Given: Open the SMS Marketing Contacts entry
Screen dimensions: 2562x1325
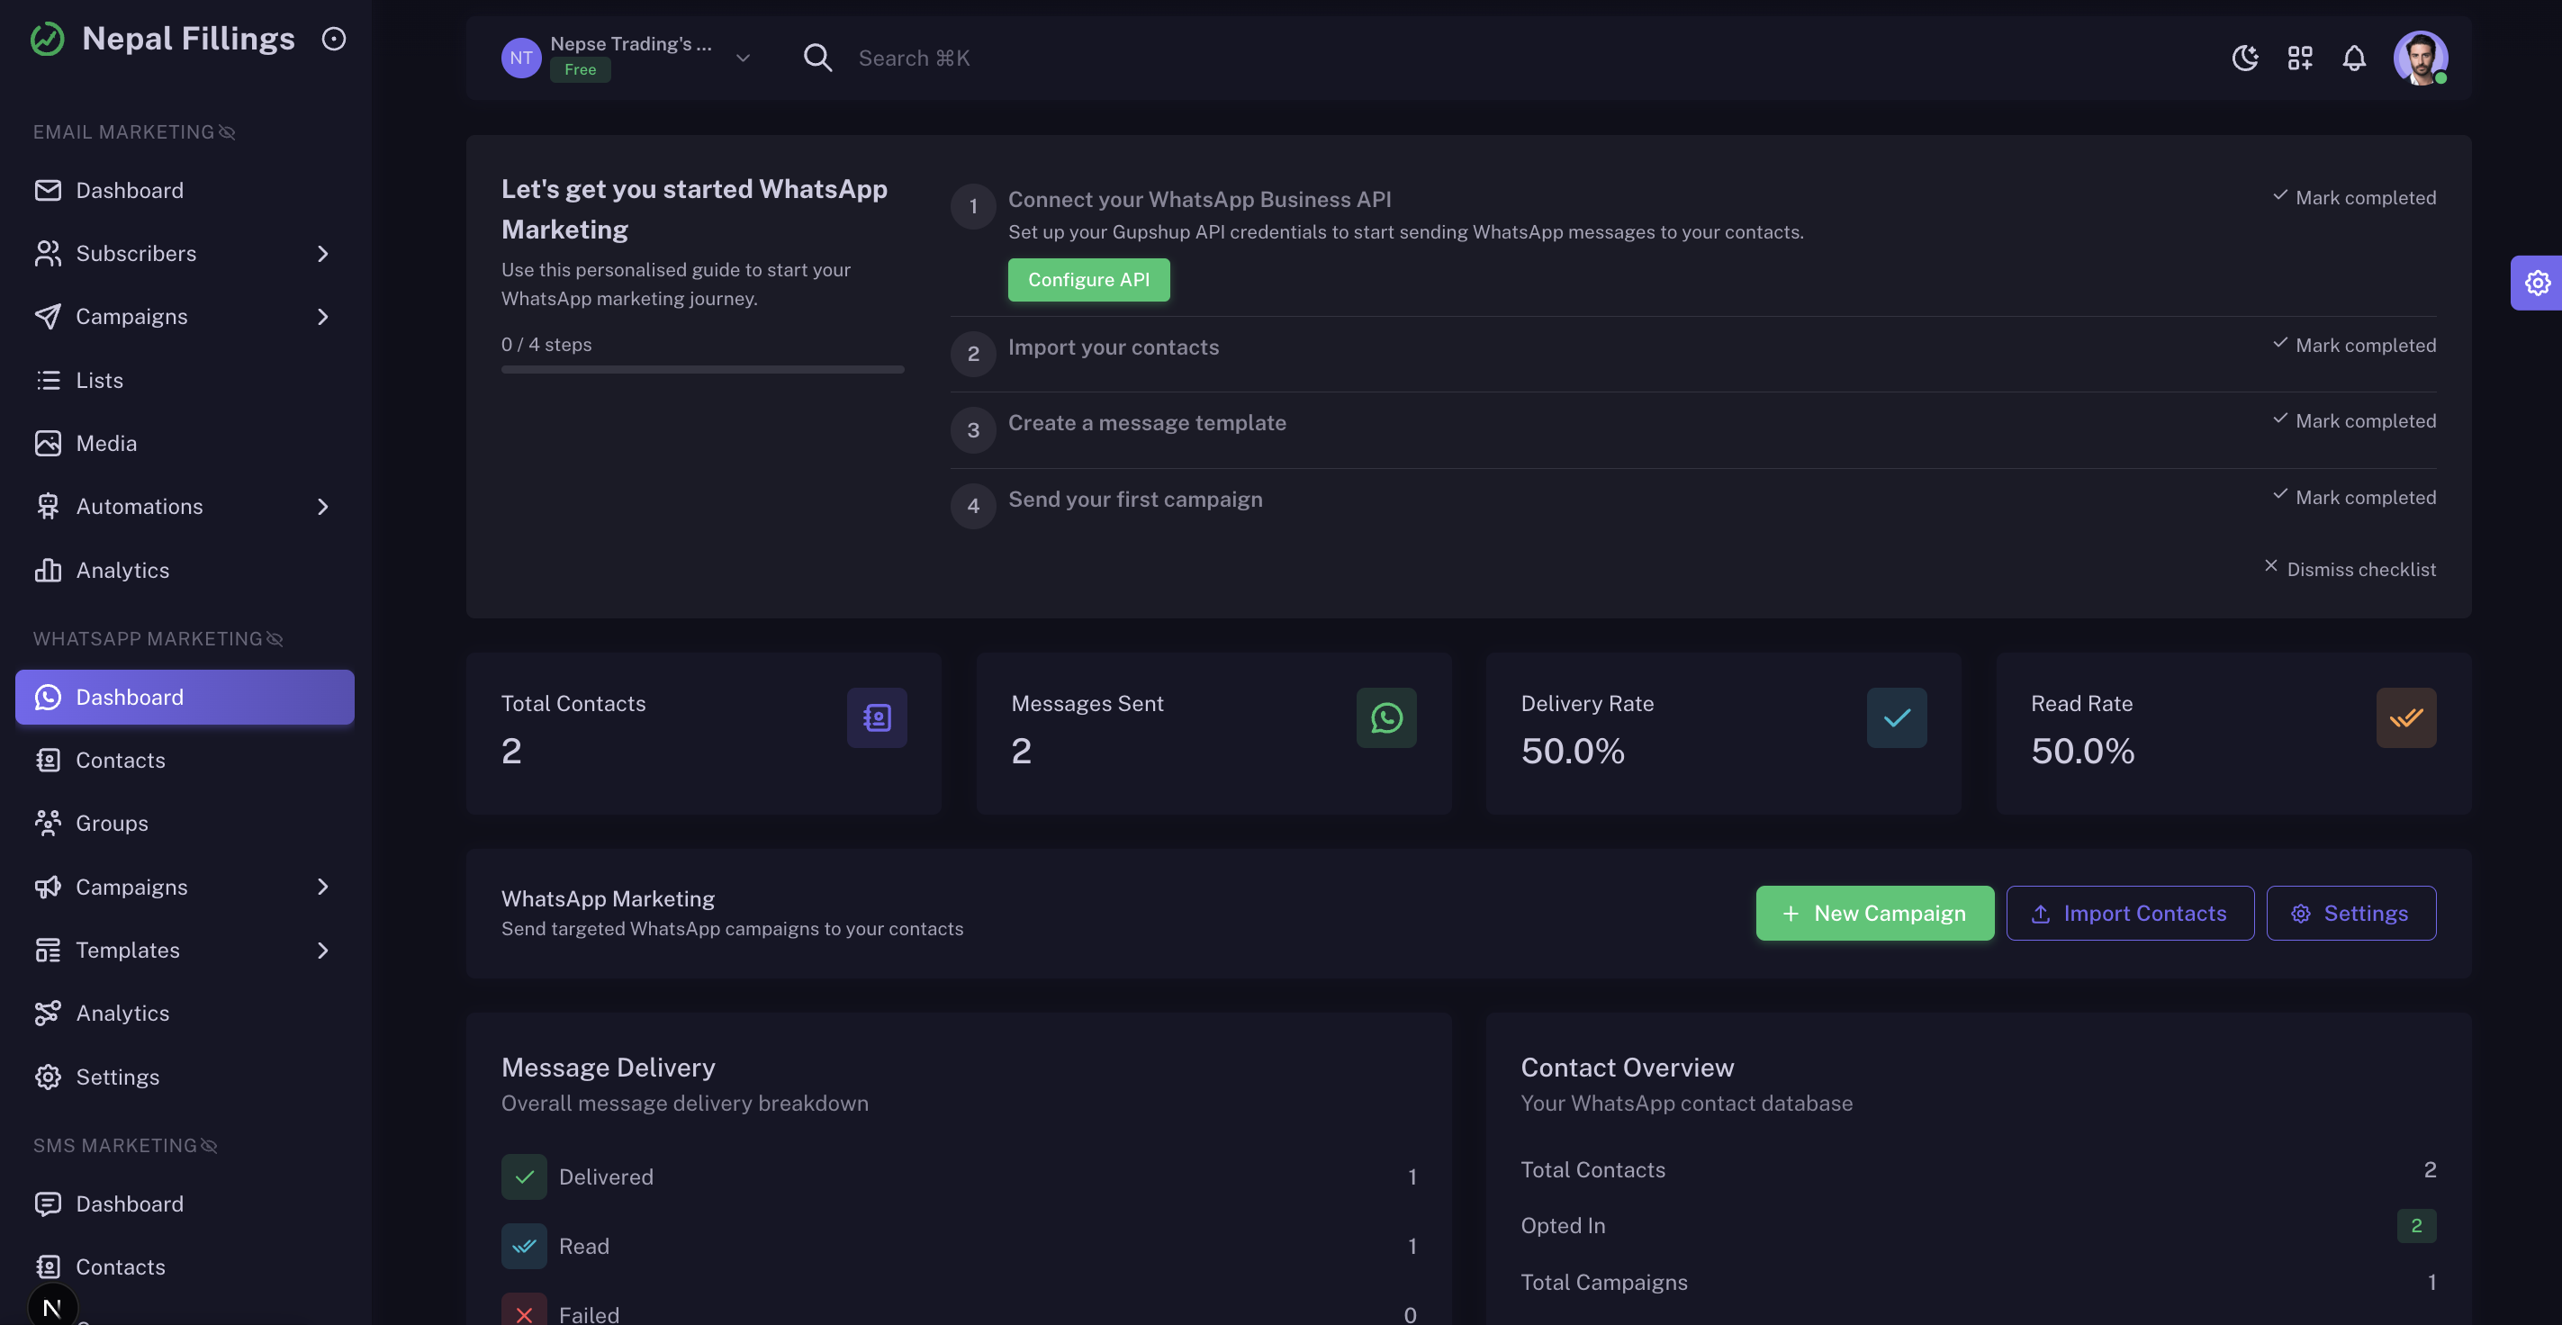Looking at the screenshot, I should pos(121,1266).
